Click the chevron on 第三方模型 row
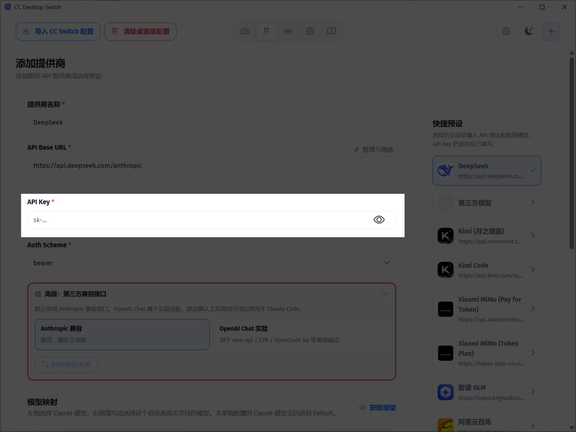Viewport: 576px width, 432px height. point(533,203)
